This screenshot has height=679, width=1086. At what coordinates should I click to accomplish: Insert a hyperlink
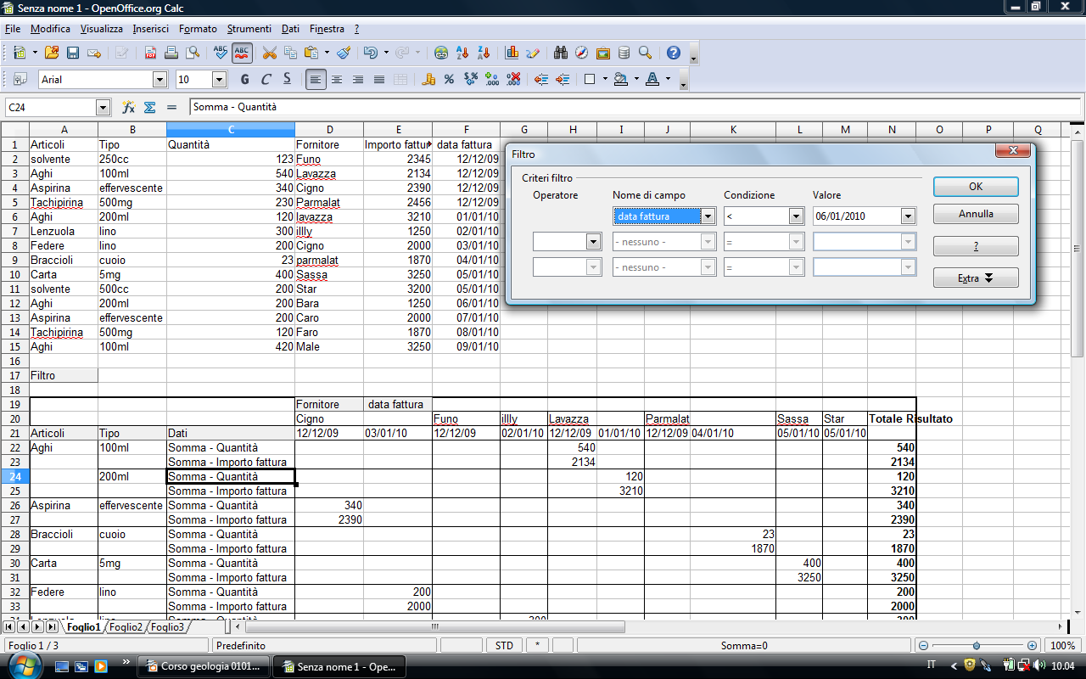(x=441, y=53)
